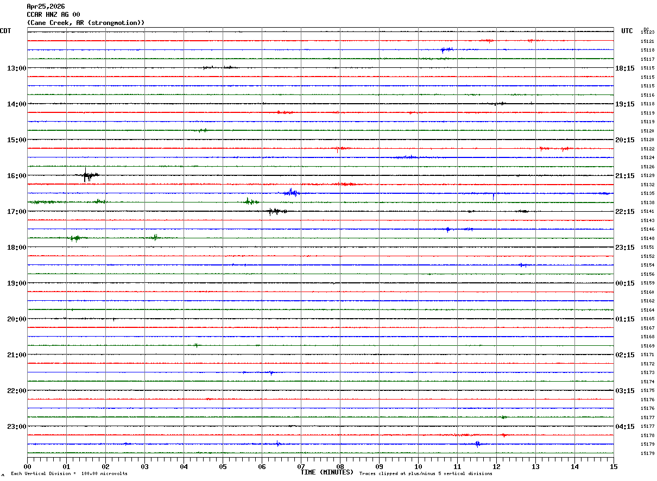
Task: Select the 13:00 CDT row label
Action: point(16,68)
